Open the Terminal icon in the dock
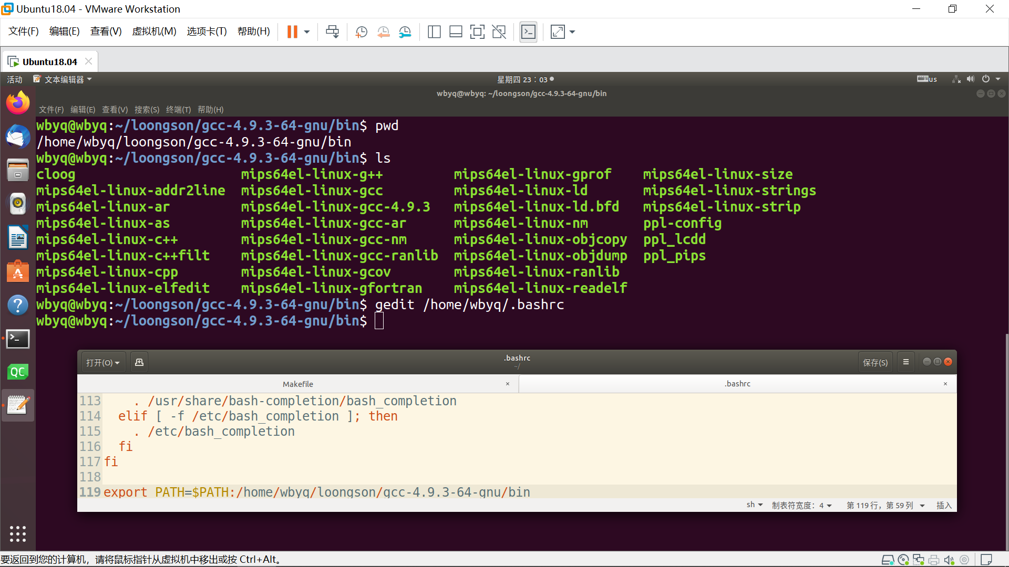Viewport: 1009px width, 567px height. tap(18, 339)
